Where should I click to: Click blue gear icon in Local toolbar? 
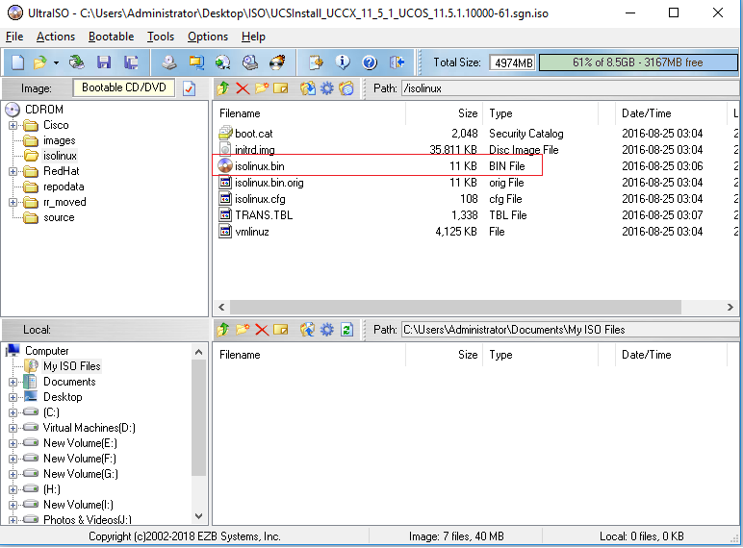pos(327,330)
